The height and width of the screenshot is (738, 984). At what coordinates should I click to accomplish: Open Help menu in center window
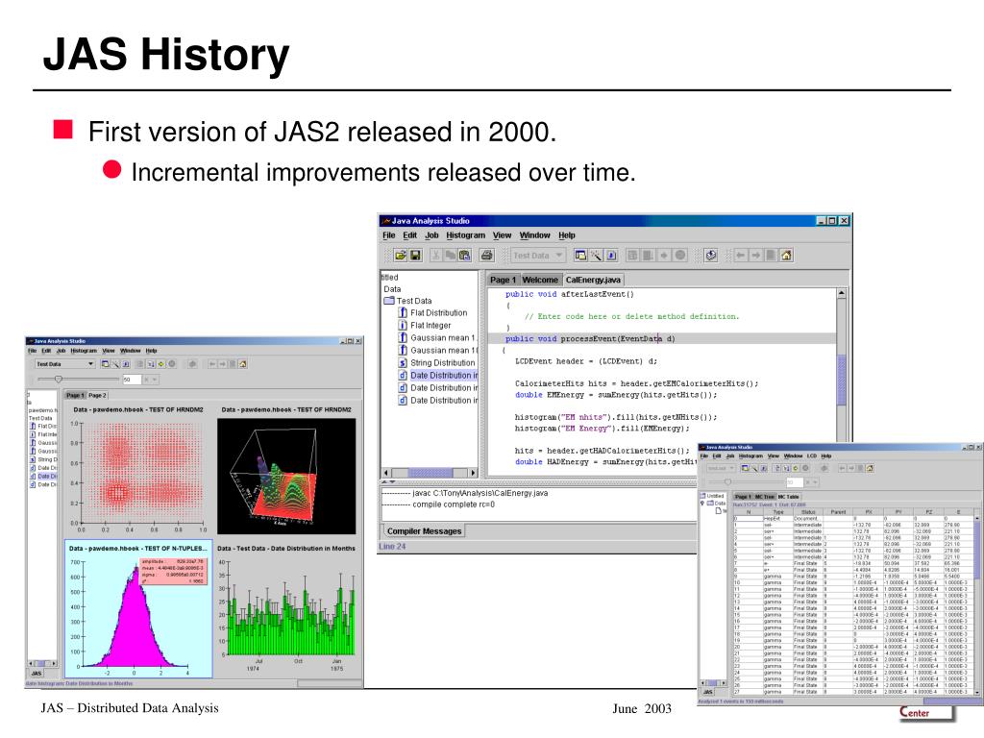click(567, 235)
